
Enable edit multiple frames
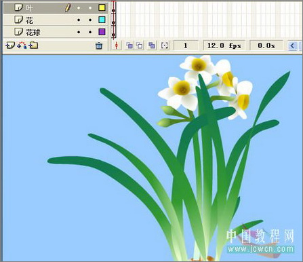(x=152, y=45)
